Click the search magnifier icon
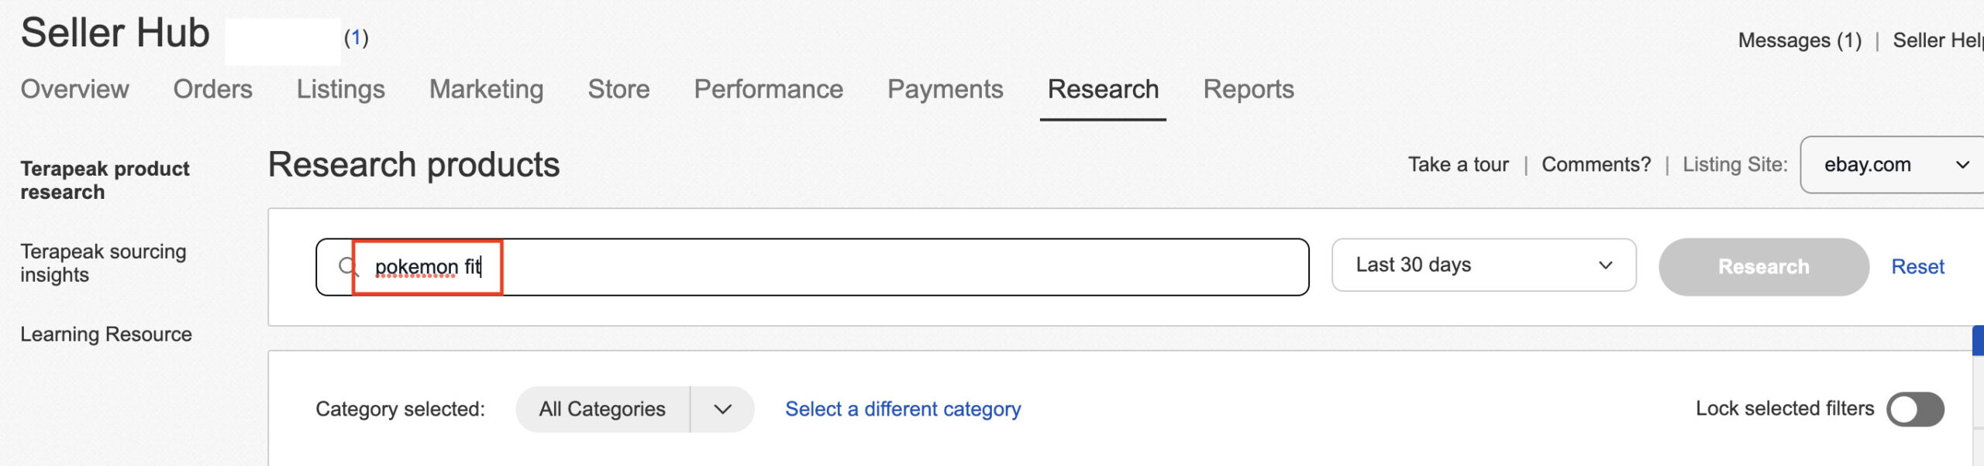Screen dimensions: 1984x466 point(348,267)
